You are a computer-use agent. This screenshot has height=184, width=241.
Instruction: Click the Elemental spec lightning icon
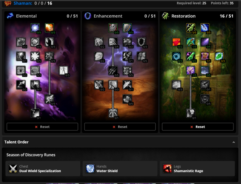tap(10, 16)
